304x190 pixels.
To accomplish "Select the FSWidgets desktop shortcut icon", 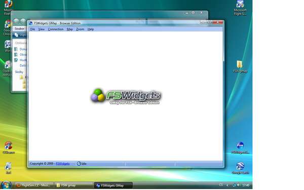I will [240, 148].
